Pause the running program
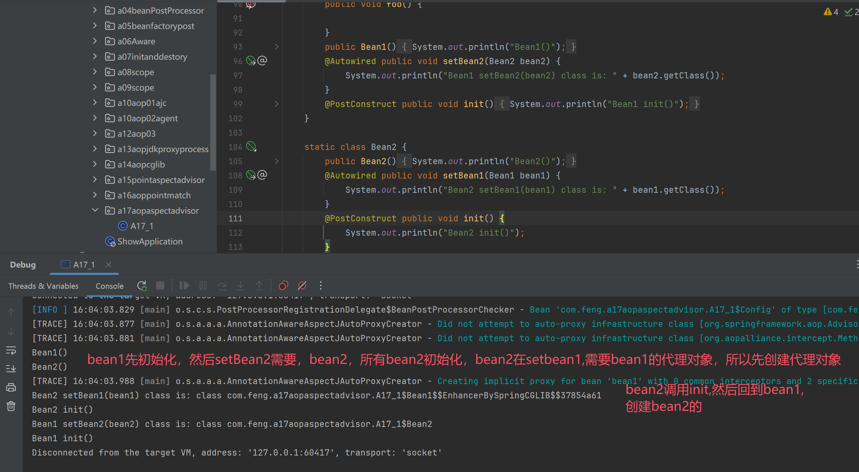This screenshot has width=859, height=472. [203, 285]
